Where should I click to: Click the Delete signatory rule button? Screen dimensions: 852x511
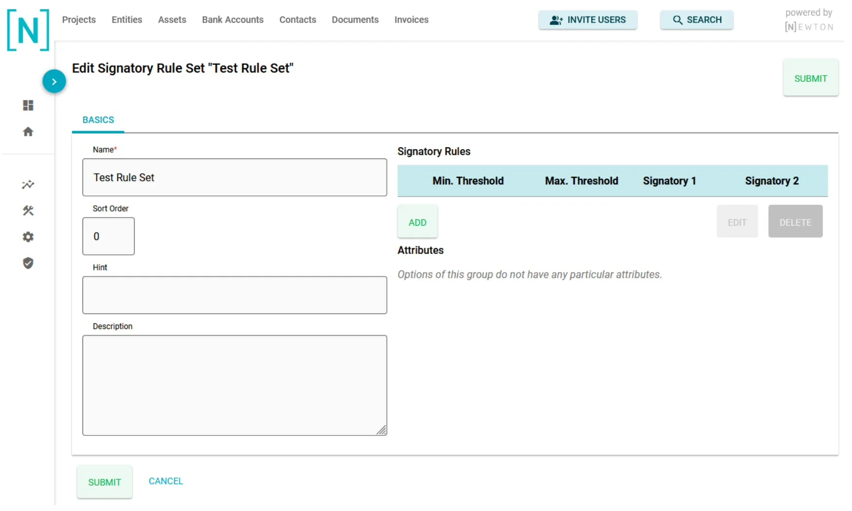coord(795,222)
